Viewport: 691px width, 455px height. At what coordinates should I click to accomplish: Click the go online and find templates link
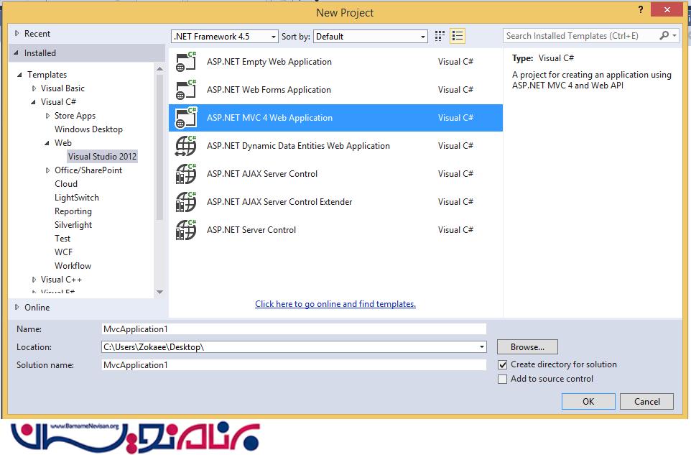[335, 304]
